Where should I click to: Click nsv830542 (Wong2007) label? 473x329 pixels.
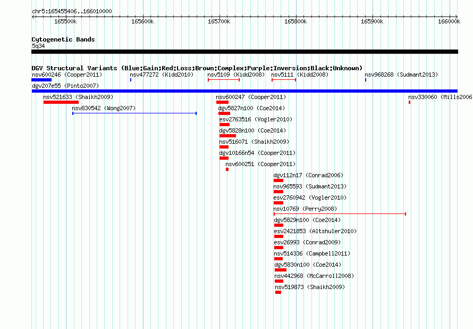[104, 108]
